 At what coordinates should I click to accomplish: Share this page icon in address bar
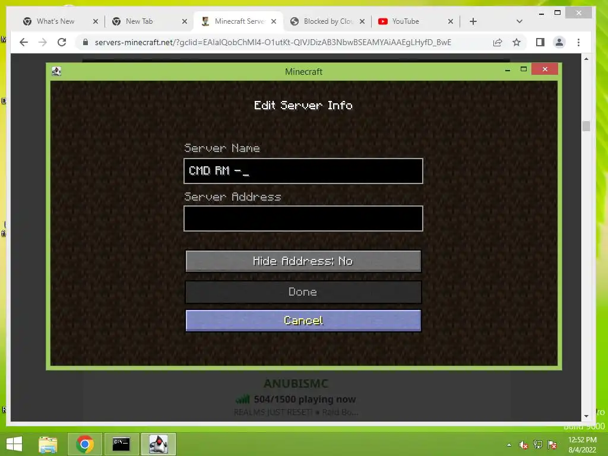coord(498,42)
